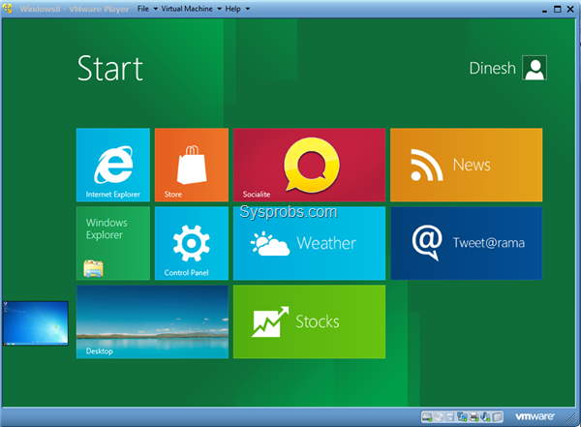The image size is (581, 427).
Task: Launch the Tweet@rama tile
Action: tap(466, 243)
